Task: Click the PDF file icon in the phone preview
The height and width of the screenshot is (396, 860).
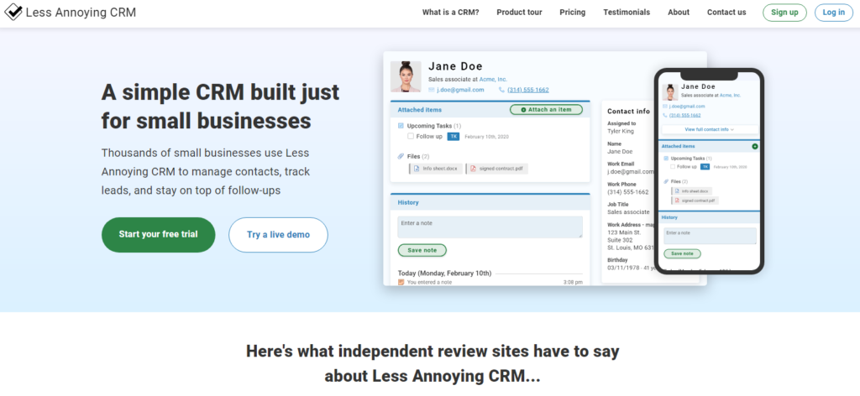Action: (678, 201)
